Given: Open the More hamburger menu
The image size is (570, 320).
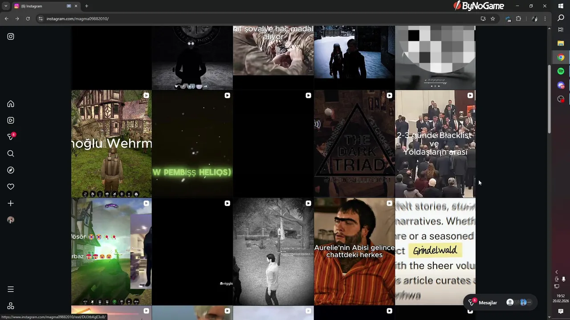Looking at the screenshot, I should coord(11,289).
